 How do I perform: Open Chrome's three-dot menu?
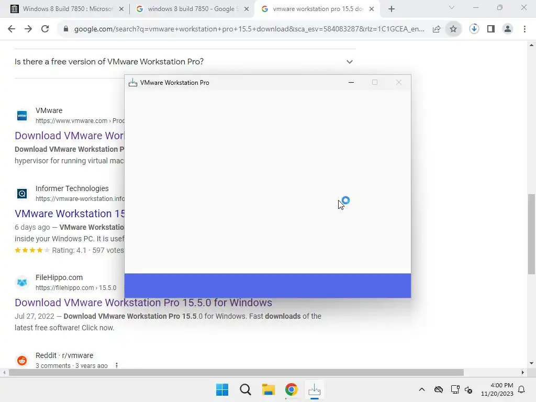pos(524,29)
